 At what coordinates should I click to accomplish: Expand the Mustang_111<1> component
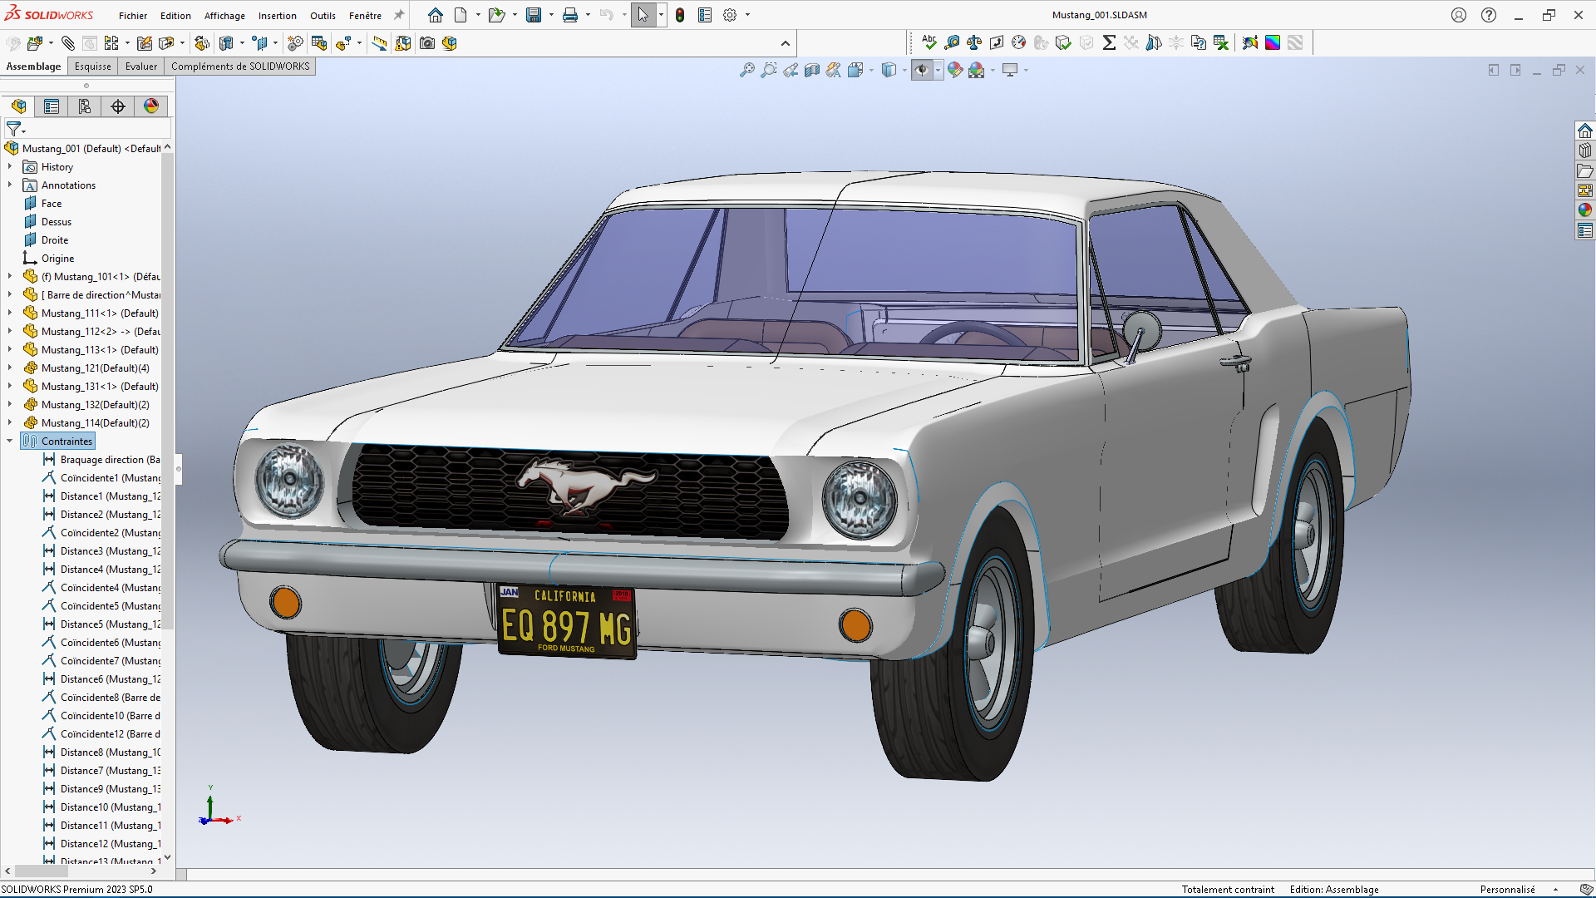tap(10, 313)
